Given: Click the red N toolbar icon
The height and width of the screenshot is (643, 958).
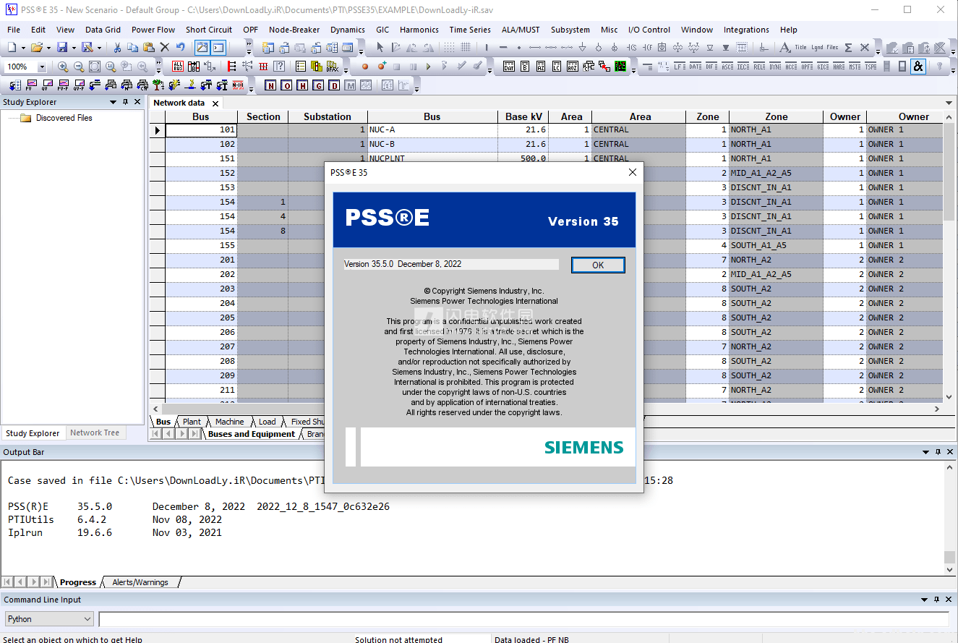Looking at the screenshot, I should click(270, 85).
